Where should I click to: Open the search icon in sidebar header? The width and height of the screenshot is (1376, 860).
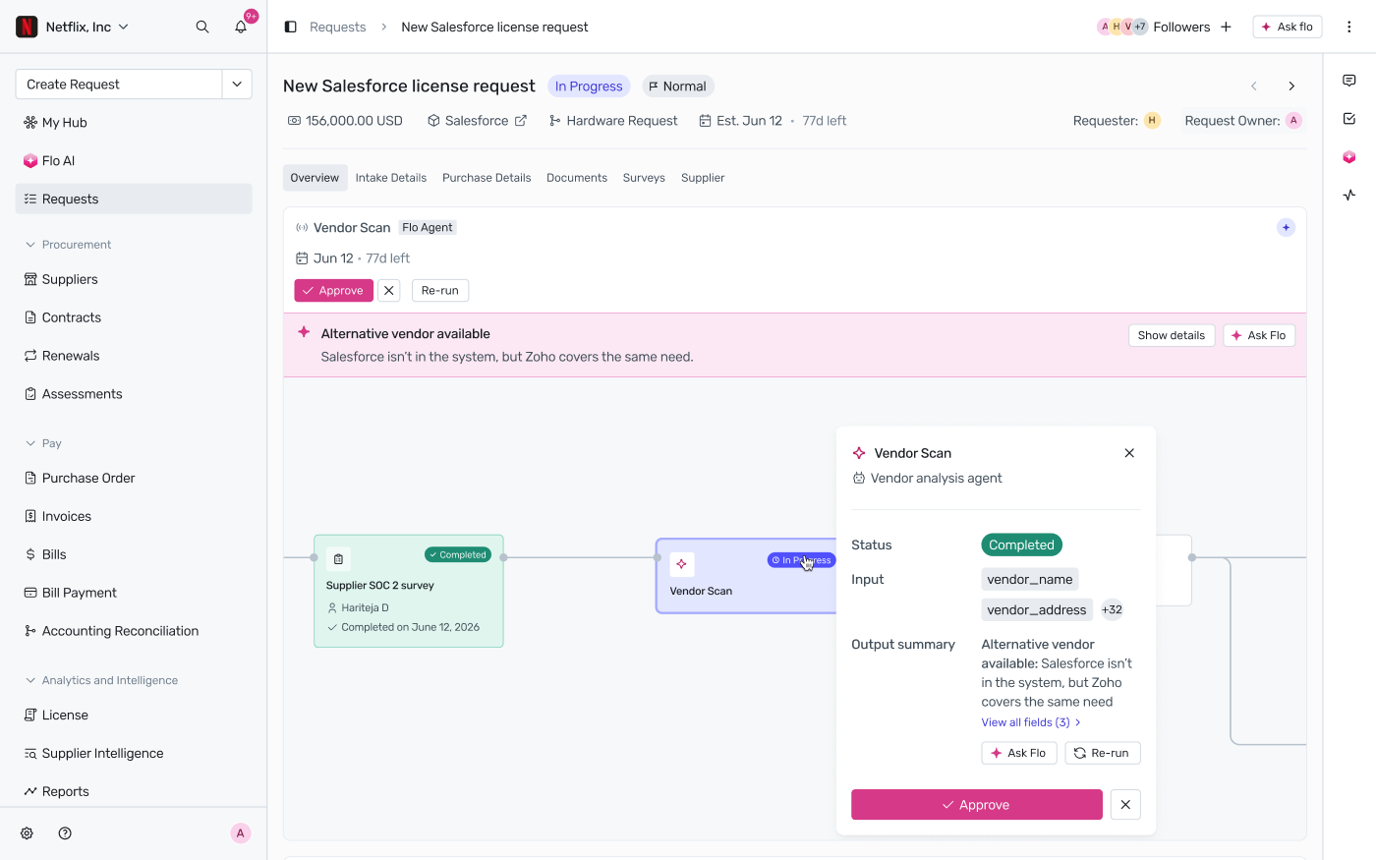click(202, 27)
